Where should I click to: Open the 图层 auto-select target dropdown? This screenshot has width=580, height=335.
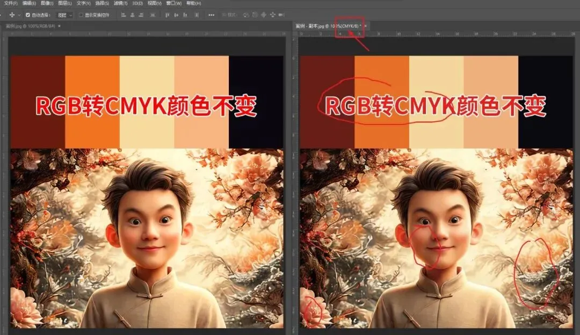tap(64, 15)
